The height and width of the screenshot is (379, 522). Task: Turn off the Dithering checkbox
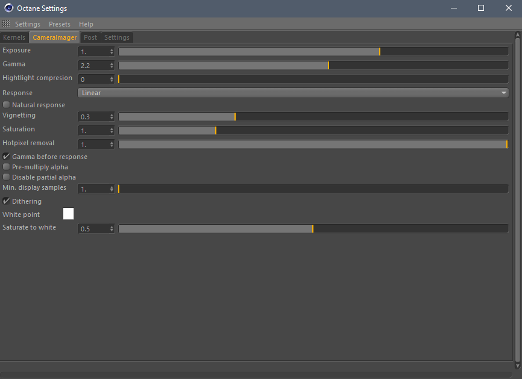tap(6, 201)
